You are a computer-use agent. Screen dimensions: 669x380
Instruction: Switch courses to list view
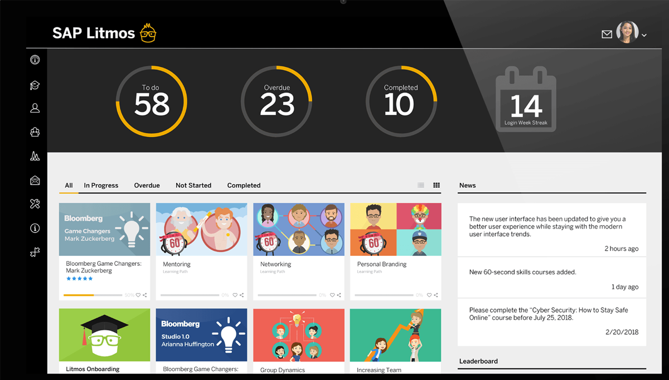coord(420,184)
